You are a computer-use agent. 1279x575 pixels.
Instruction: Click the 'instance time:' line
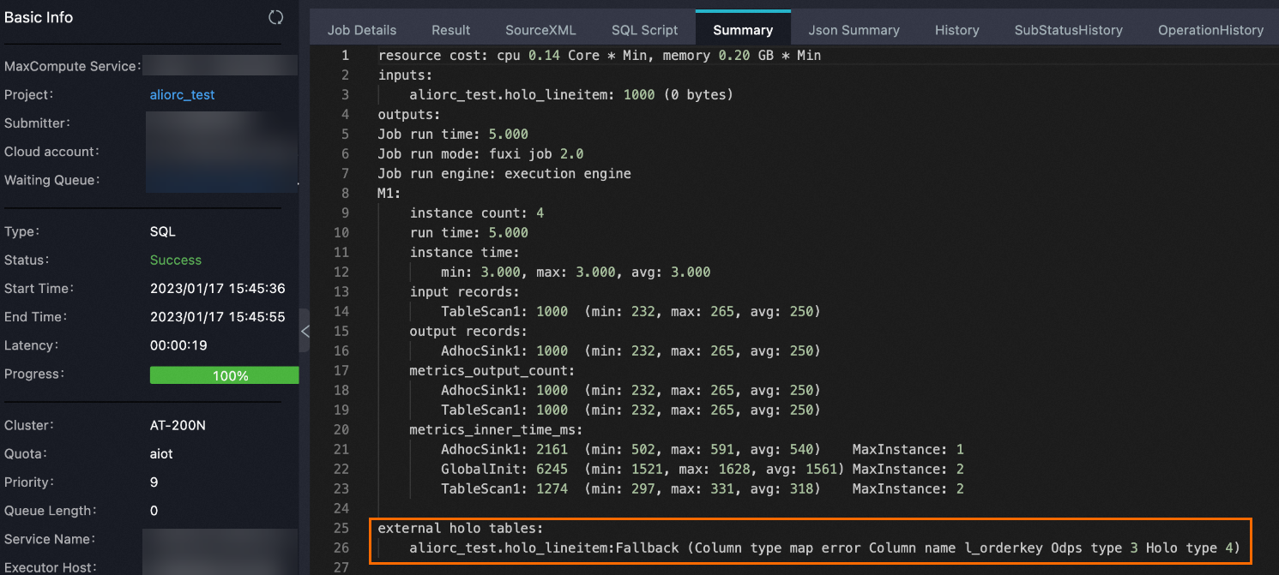click(x=464, y=253)
